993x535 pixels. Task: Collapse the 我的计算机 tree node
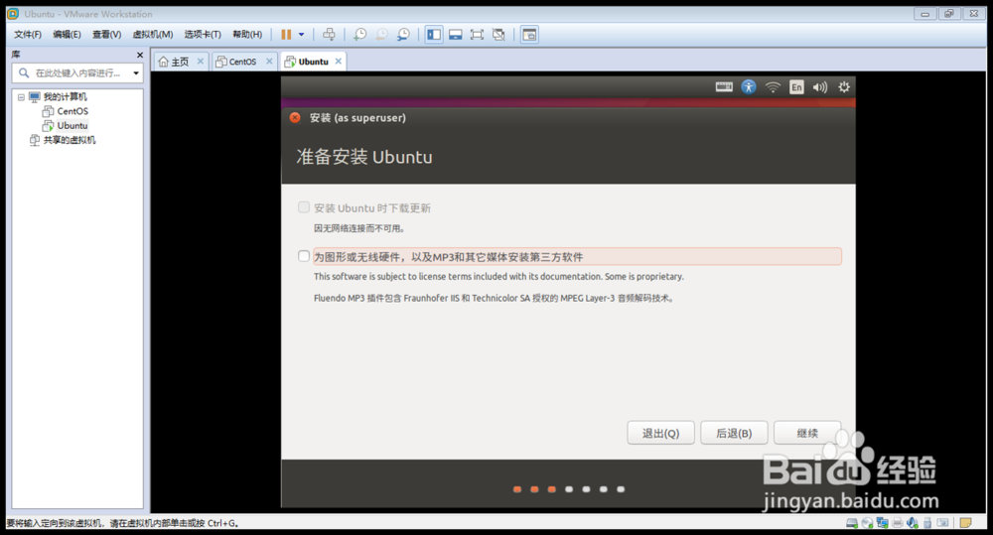coord(21,97)
